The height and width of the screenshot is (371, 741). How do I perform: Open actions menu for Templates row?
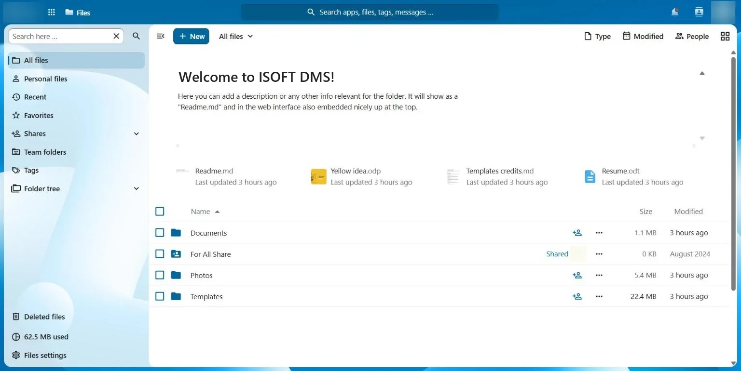click(599, 296)
